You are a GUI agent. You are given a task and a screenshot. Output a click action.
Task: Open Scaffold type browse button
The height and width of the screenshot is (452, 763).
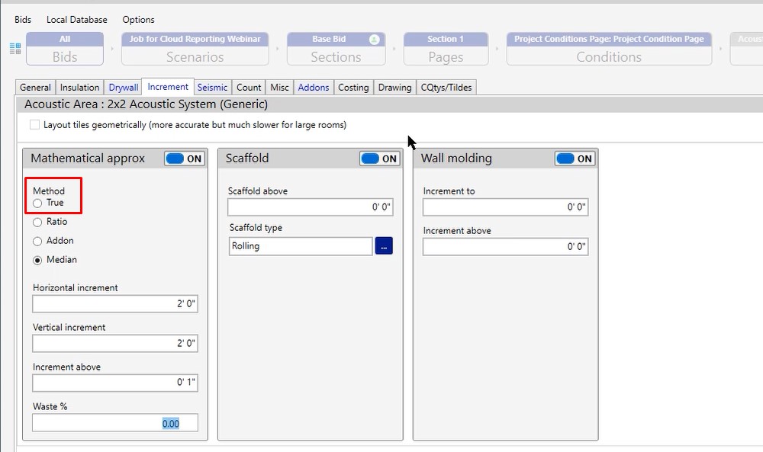(384, 246)
